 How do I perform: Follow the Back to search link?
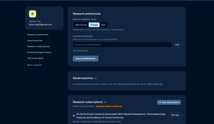pyautogui.click(x=35, y=65)
